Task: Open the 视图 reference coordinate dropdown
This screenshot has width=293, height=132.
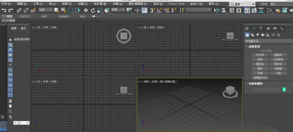Action: (118, 10)
